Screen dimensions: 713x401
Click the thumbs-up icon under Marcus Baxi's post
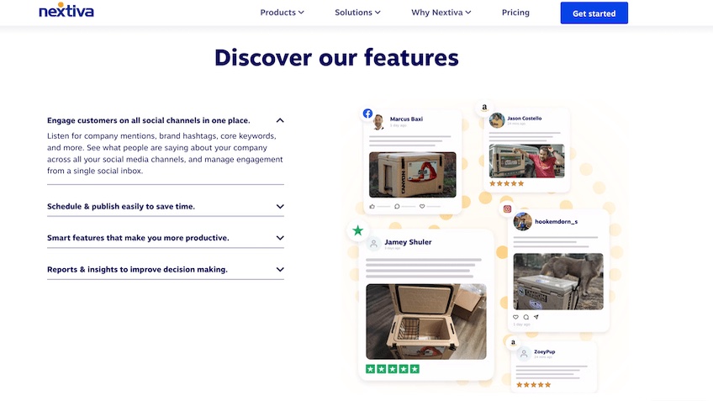(x=372, y=207)
